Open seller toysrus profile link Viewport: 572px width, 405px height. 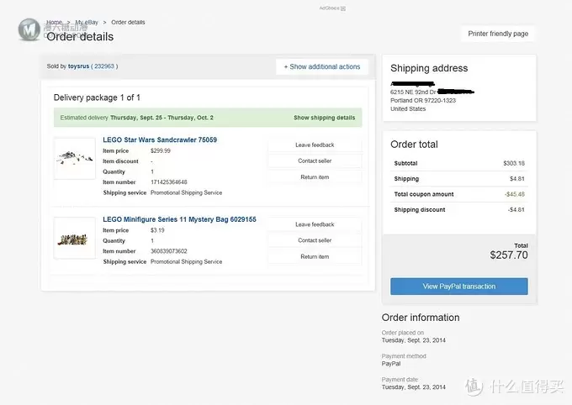pos(78,66)
